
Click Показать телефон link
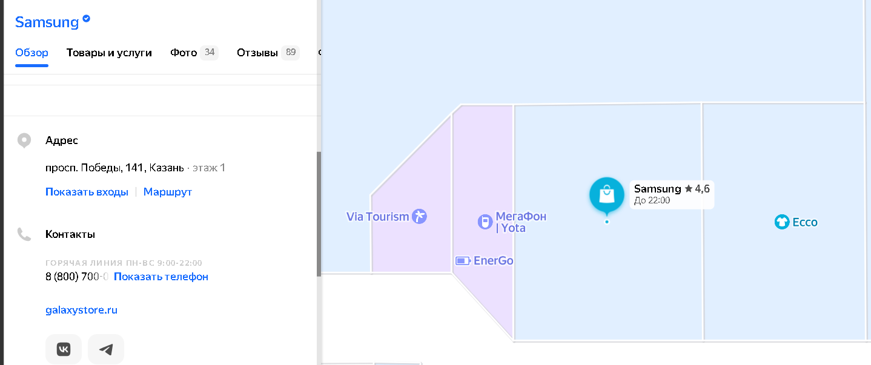tap(161, 277)
